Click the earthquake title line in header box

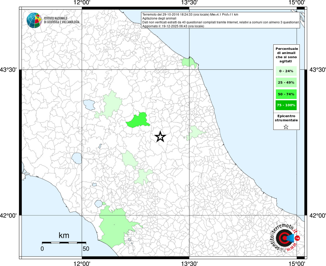(x=190, y=15)
